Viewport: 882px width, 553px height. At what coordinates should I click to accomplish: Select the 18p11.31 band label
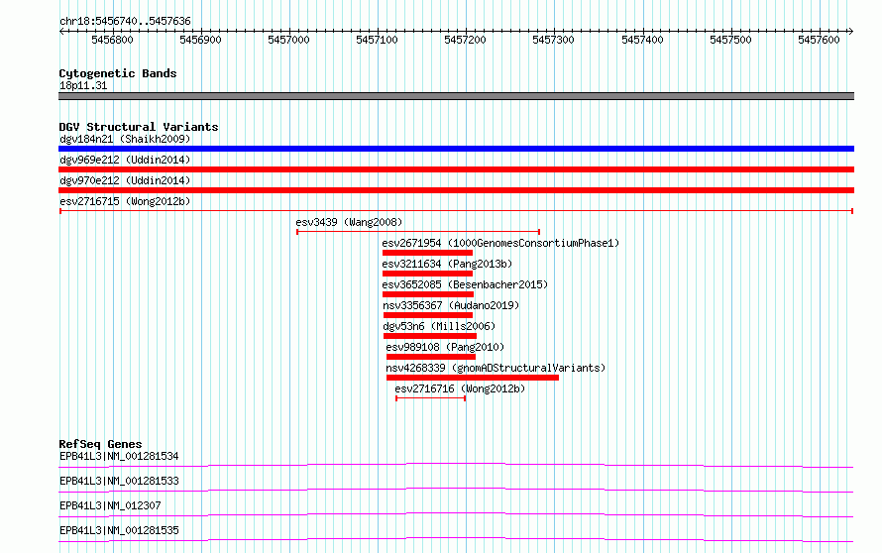tap(83, 85)
